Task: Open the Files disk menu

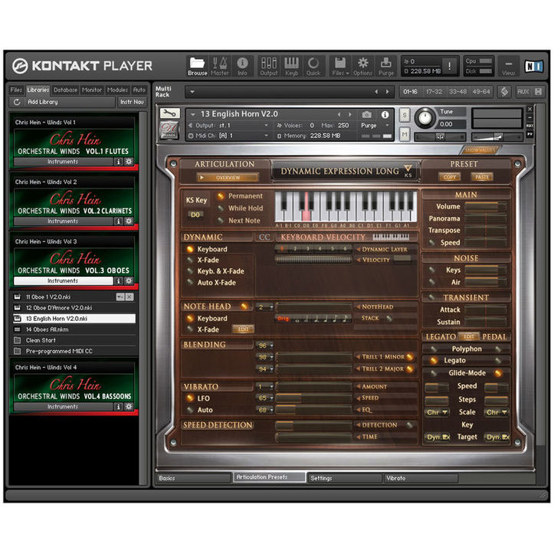Action: [x=340, y=66]
